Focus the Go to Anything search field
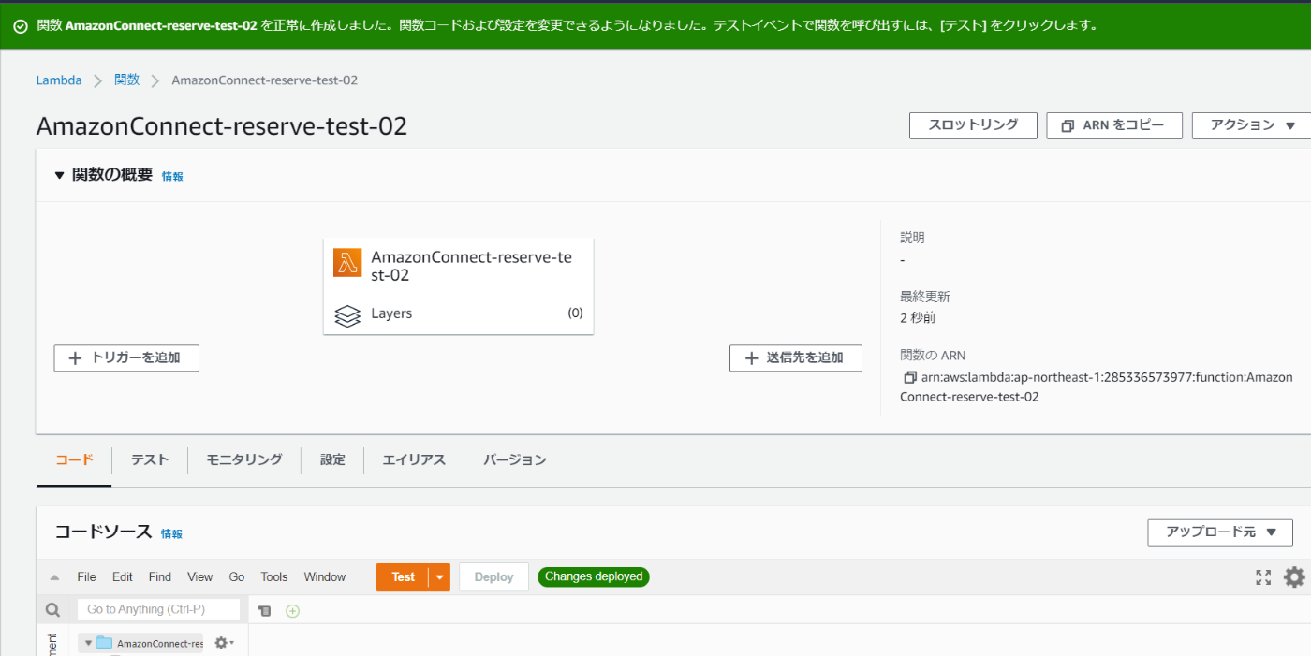The height and width of the screenshot is (656, 1311). (158, 609)
